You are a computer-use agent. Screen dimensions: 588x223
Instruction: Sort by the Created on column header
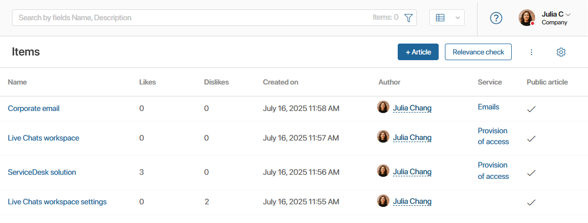pyautogui.click(x=281, y=82)
